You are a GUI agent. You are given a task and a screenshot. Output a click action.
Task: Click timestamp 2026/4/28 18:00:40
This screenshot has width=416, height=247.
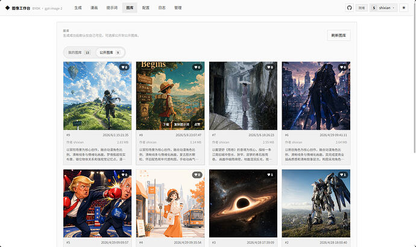(x=333, y=243)
